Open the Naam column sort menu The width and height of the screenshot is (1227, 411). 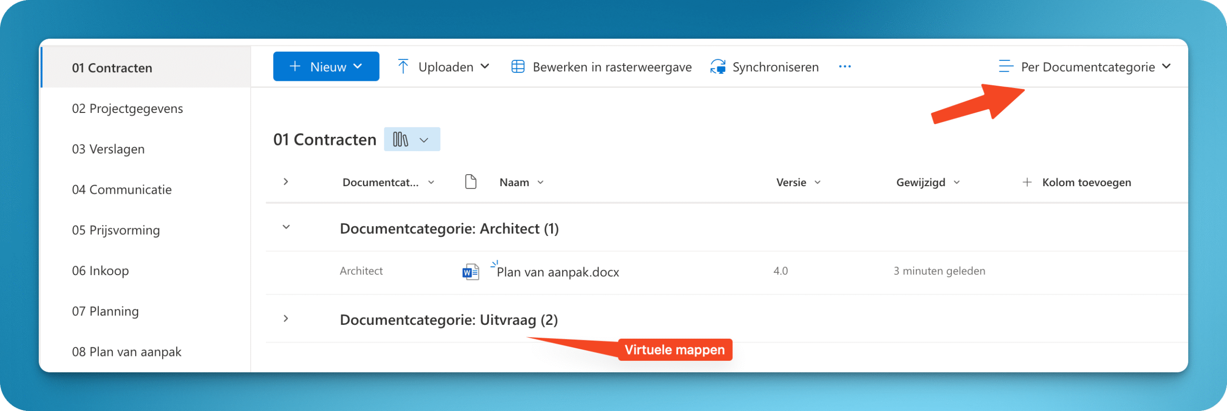pos(521,182)
